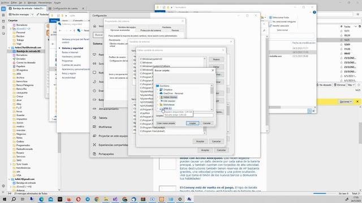
Task: Switch to Bandeja de entrada tab
Action: [x=27, y=8]
